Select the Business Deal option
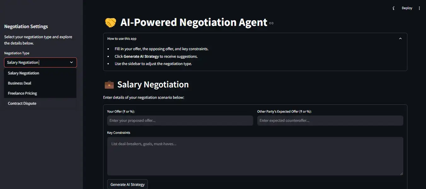 [20, 83]
